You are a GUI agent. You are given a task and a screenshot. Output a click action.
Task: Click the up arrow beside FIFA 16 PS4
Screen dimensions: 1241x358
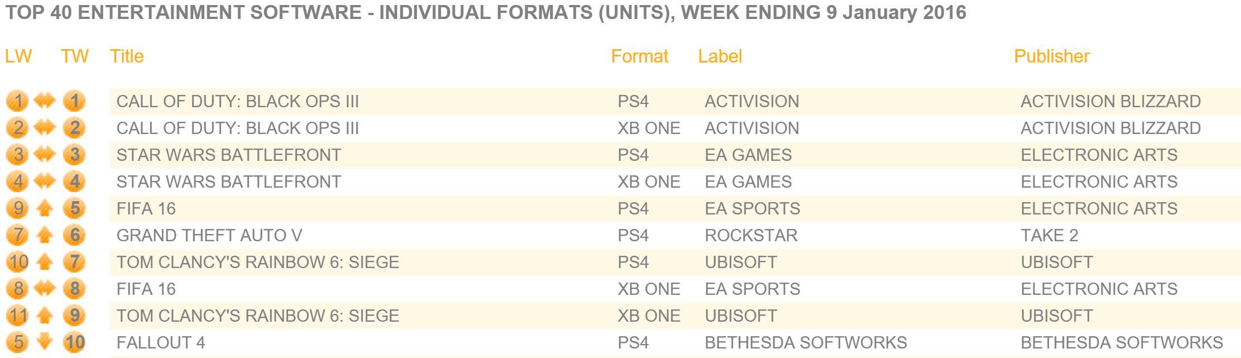coord(45,209)
